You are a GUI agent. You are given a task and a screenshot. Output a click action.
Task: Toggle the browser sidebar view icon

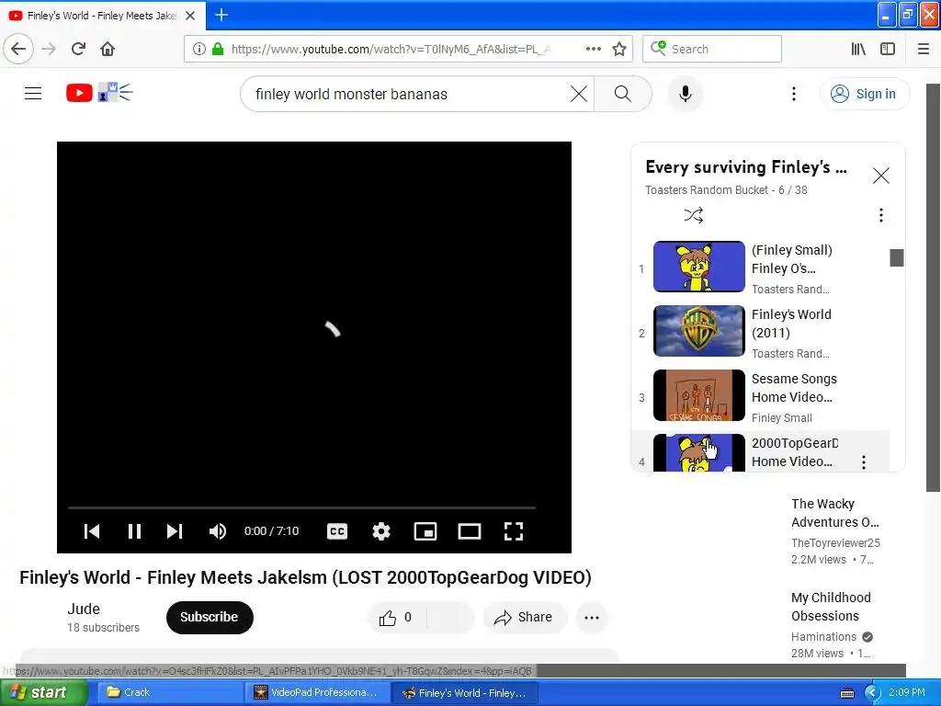click(x=888, y=49)
